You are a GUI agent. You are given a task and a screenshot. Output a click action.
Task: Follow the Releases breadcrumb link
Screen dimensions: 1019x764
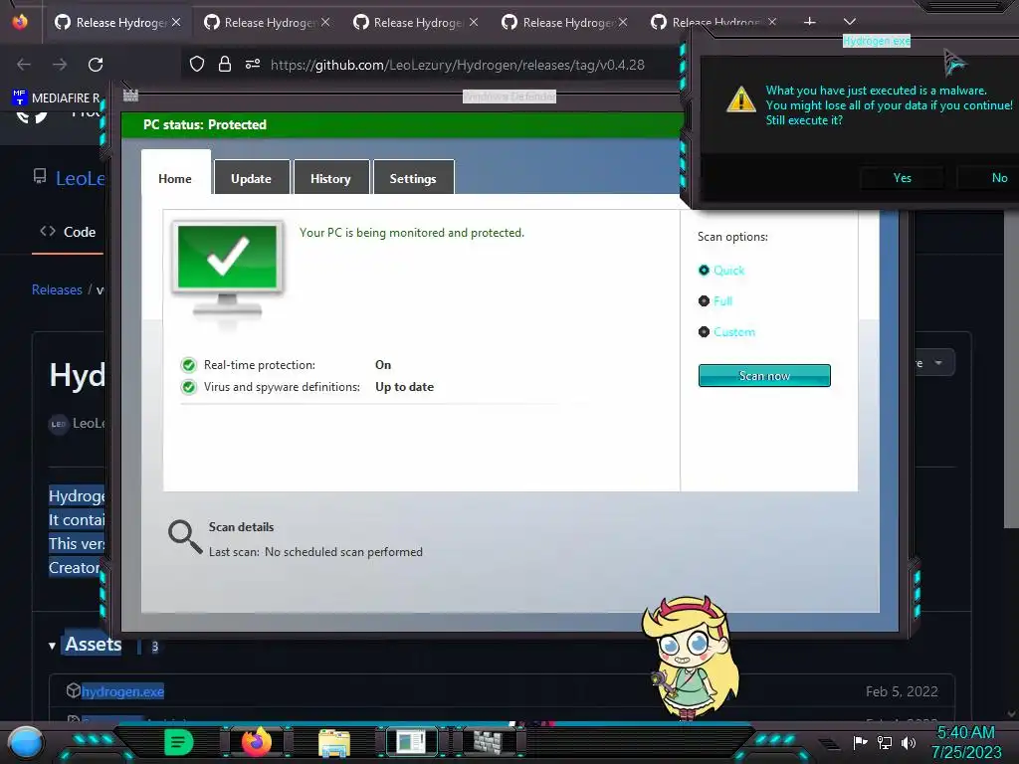tap(57, 289)
